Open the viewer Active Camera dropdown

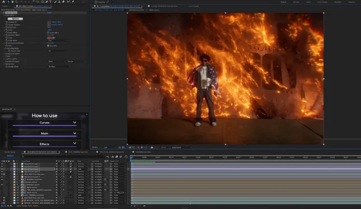(x=181, y=148)
